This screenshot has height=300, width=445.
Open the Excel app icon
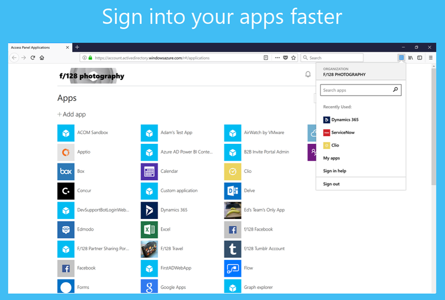pos(149,229)
